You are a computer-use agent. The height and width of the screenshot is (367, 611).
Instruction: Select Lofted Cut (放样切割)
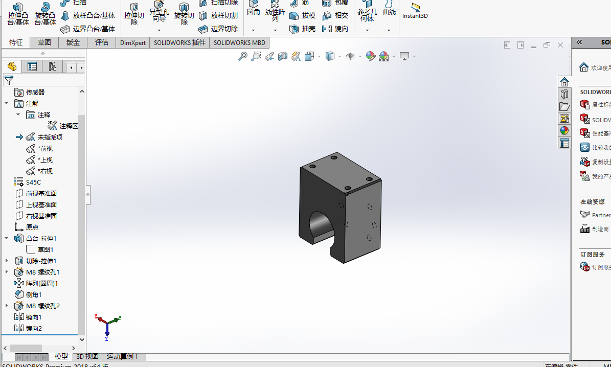click(x=218, y=15)
